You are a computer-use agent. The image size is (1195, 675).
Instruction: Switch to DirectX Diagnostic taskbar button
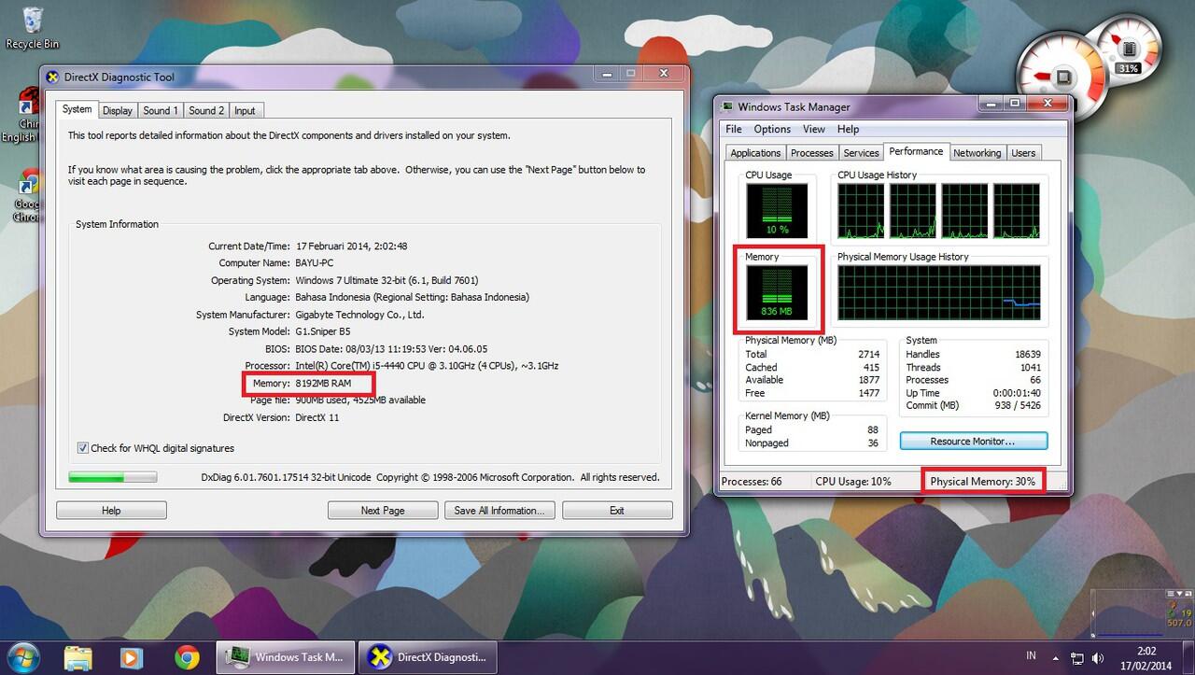tap(428, 656)
